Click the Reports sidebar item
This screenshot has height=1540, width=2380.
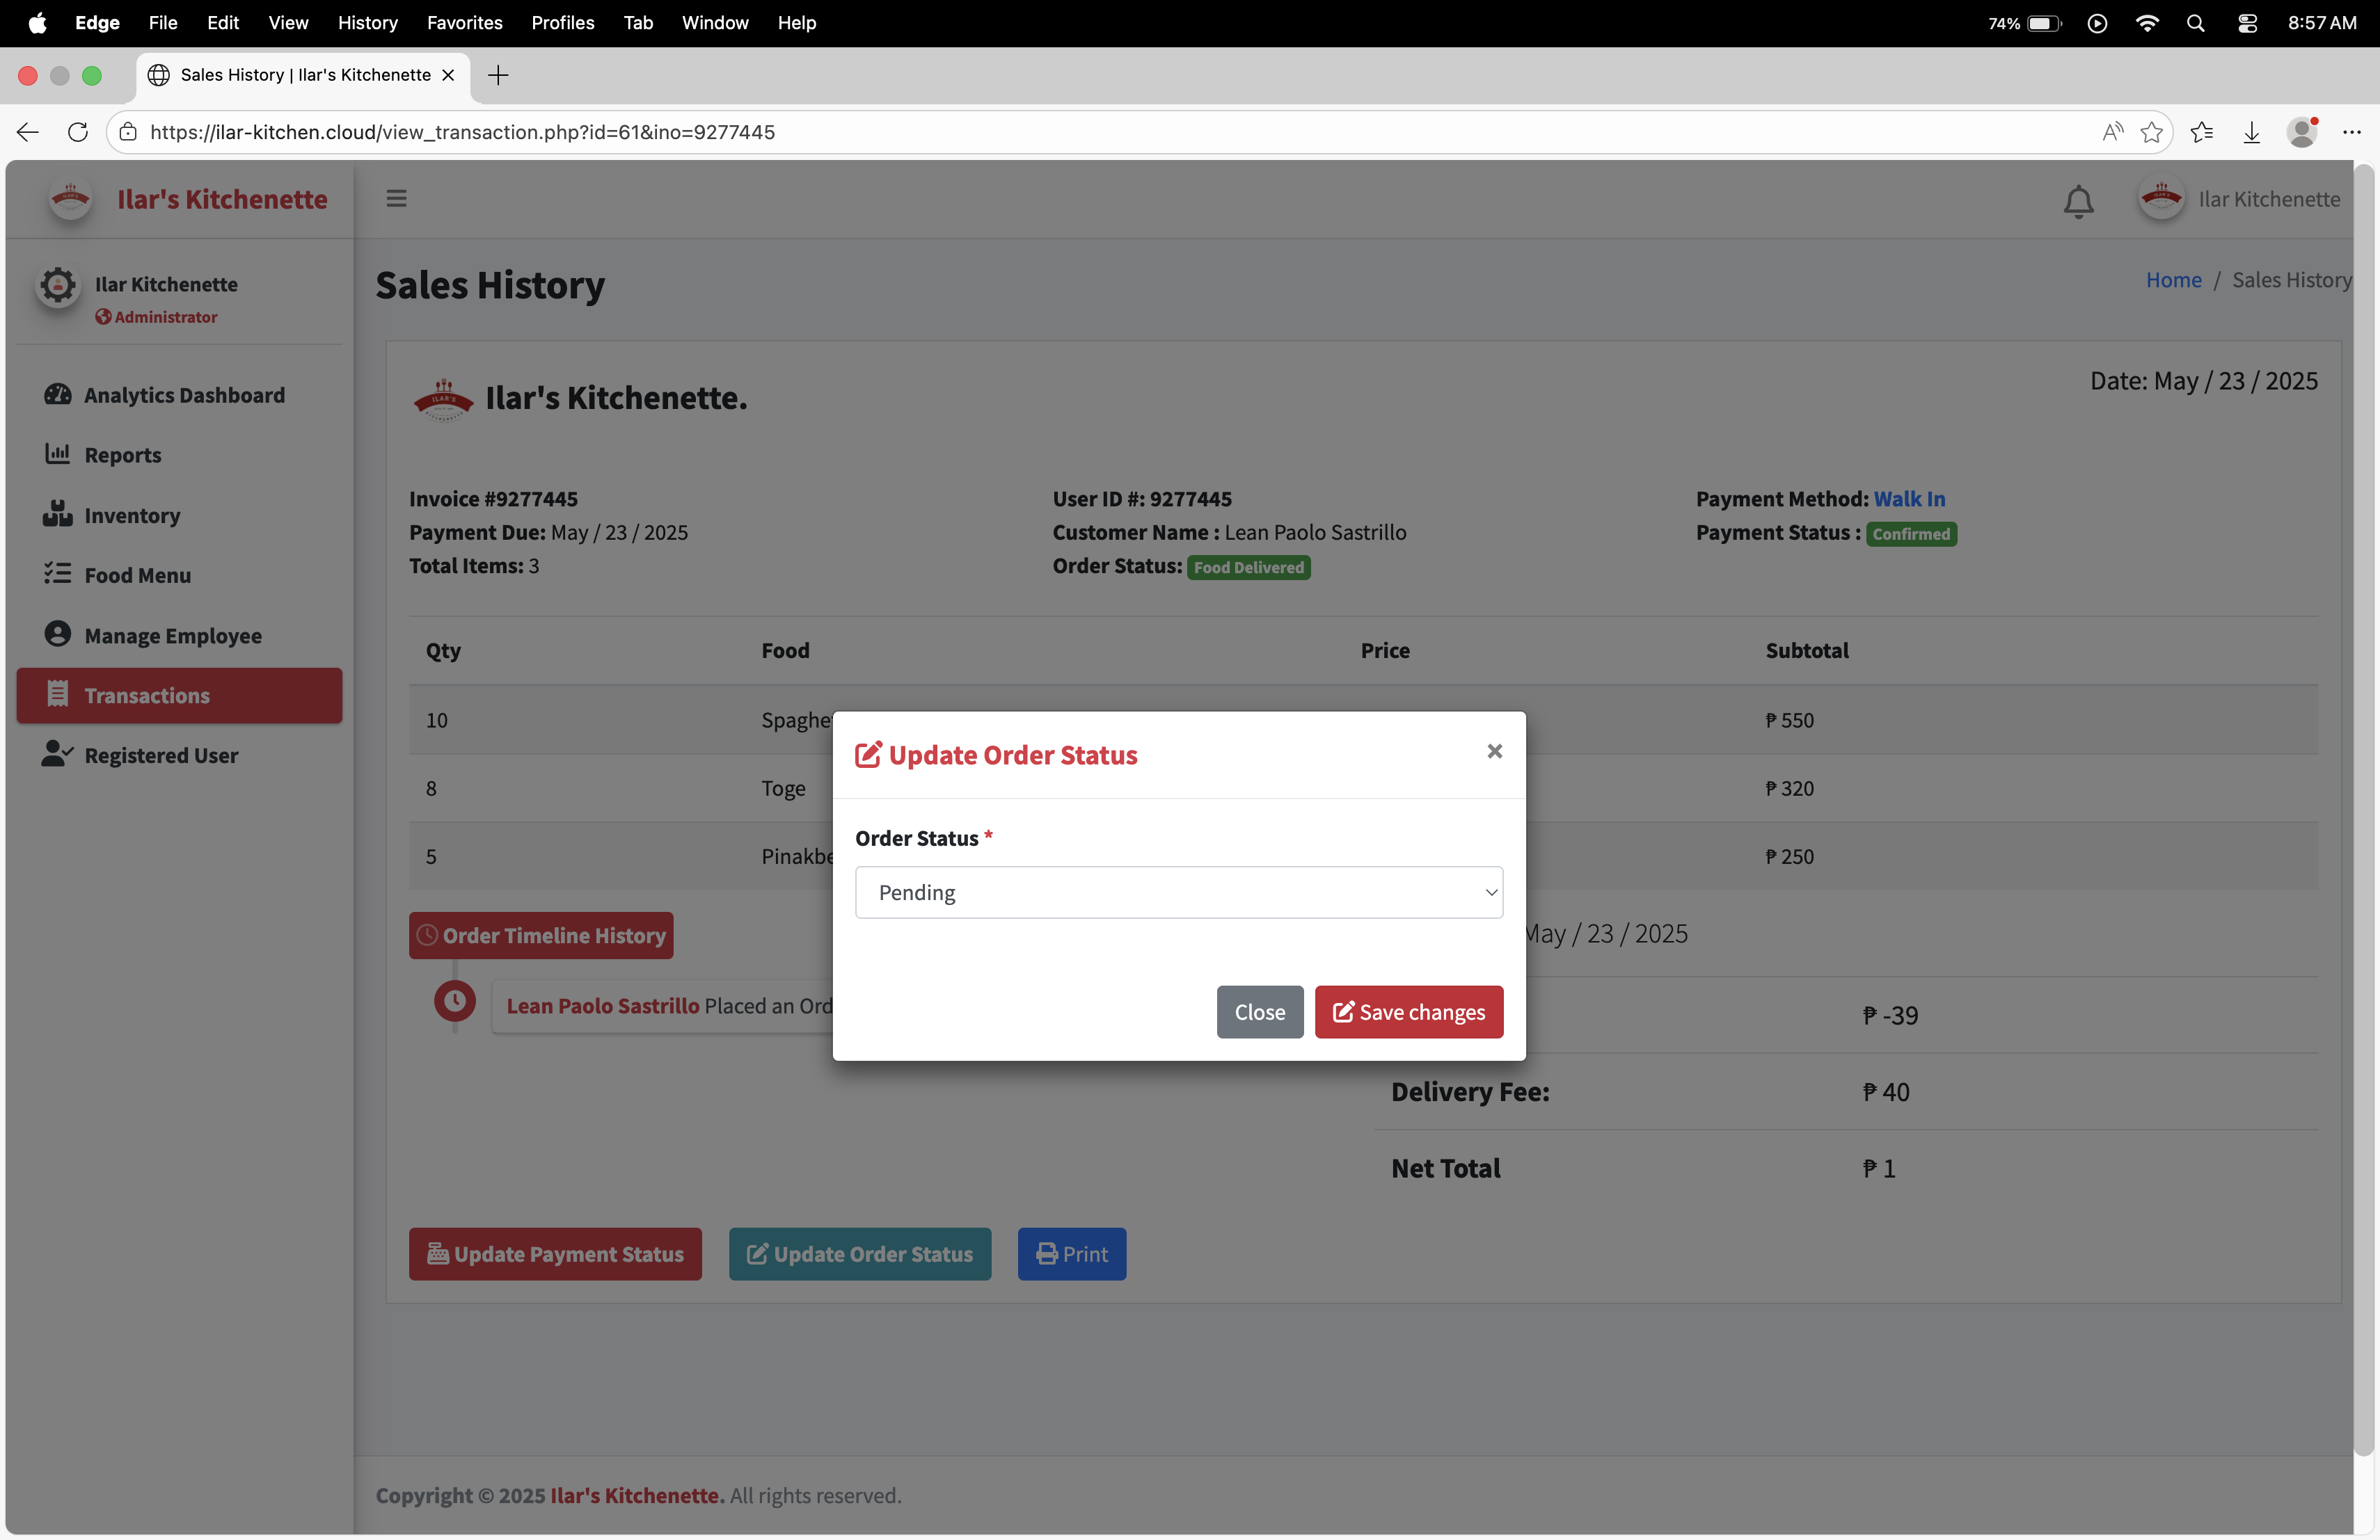122,455
